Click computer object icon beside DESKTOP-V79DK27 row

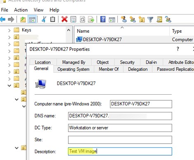[79, 39]
